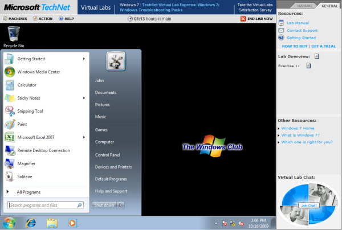Click the Getting Started icon in Start menu
Screen dimensions: 342x230
coord(10,59)
